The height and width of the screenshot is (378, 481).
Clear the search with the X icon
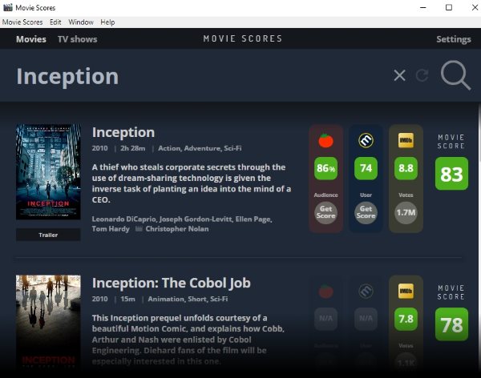point(399,75)
